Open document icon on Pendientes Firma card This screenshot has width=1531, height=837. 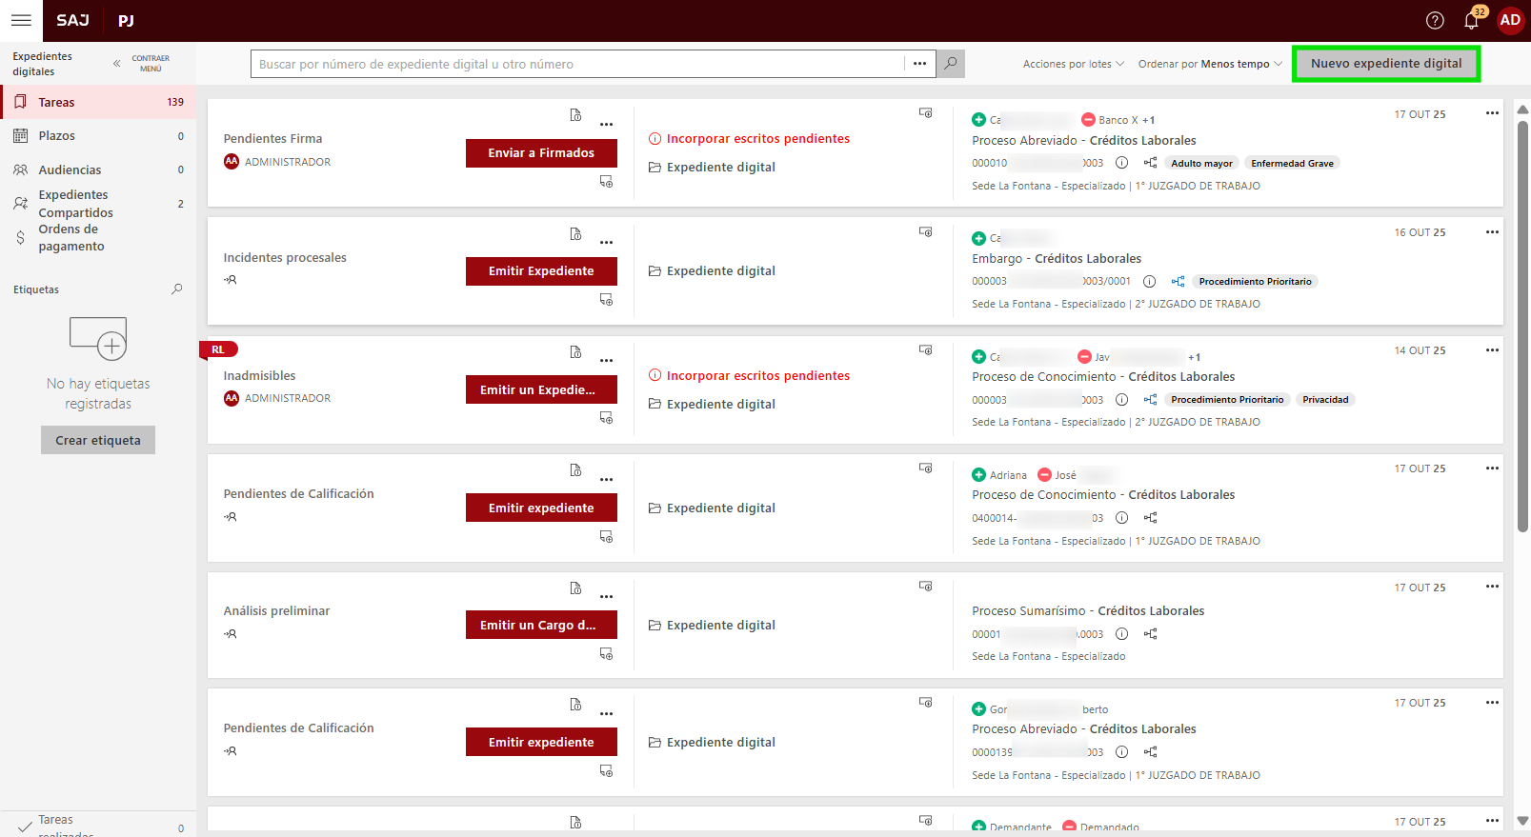point(575,115)
